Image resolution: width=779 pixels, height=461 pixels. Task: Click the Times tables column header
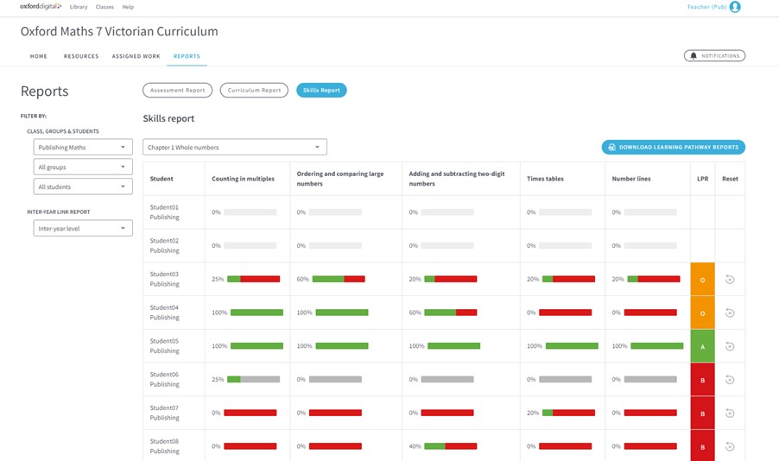coord(545,179)
